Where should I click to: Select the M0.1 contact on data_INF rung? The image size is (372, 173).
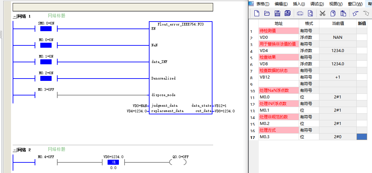(46, 62)
